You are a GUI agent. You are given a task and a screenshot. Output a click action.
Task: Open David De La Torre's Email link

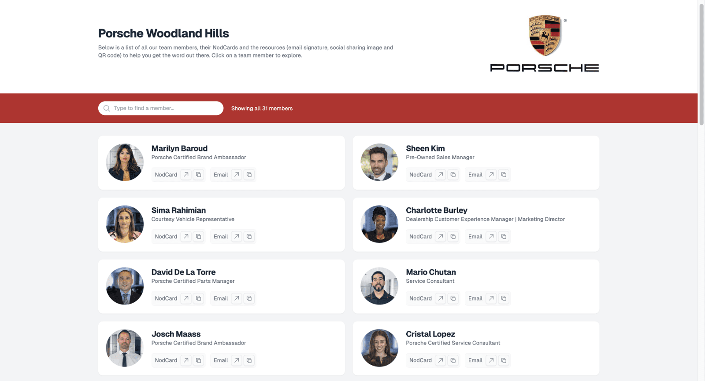pos(237,298)
